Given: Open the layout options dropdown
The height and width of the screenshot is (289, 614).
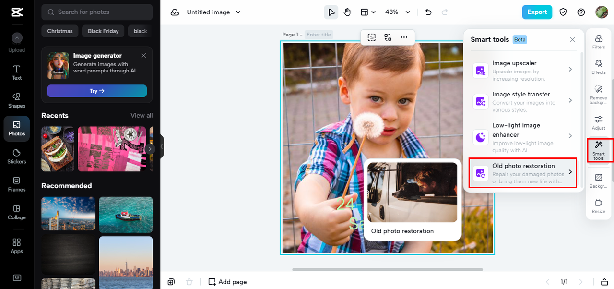Looking at the screenshot, I should tap(368, 12).
